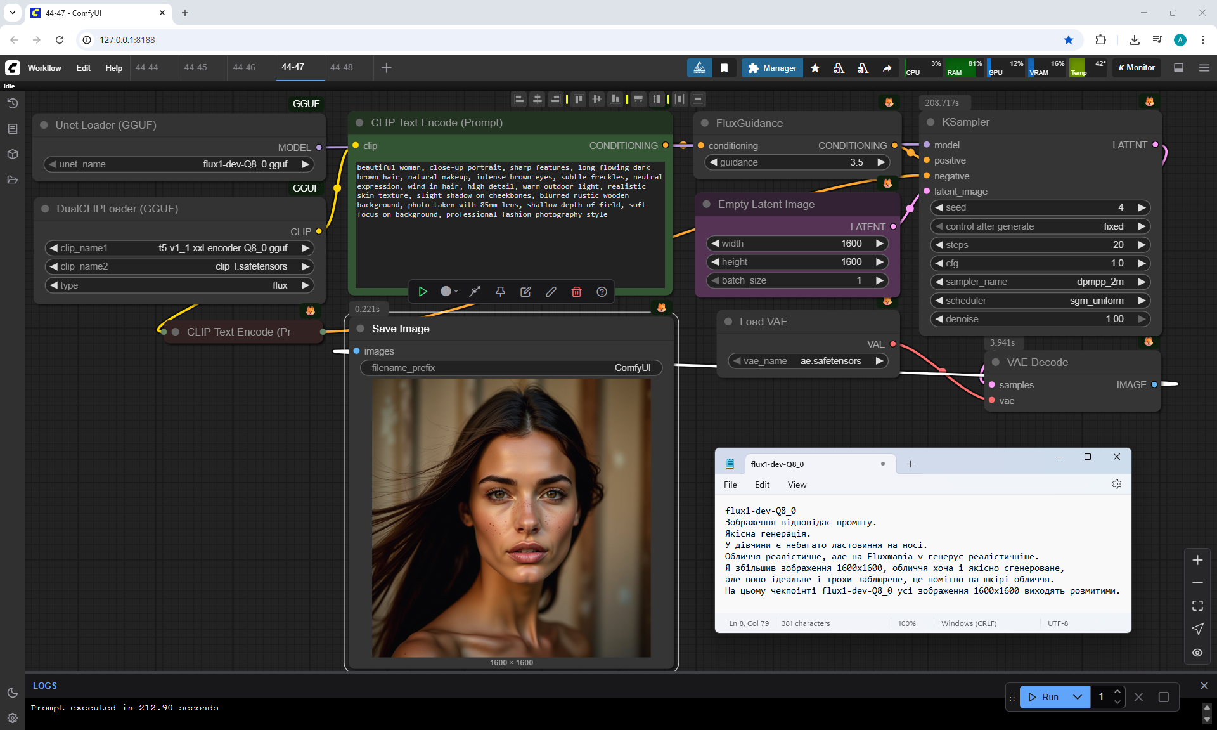The height and width of the screenshot is (730, 1217).
Task: Toggle dark theme moon icon
Action: tap(13, 693)
